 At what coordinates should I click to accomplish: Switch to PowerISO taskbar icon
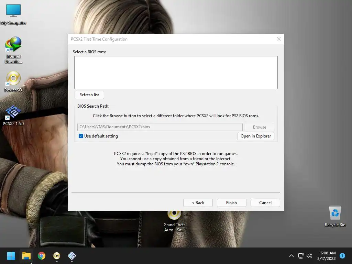pyautogui.click(x=57, y=256)
